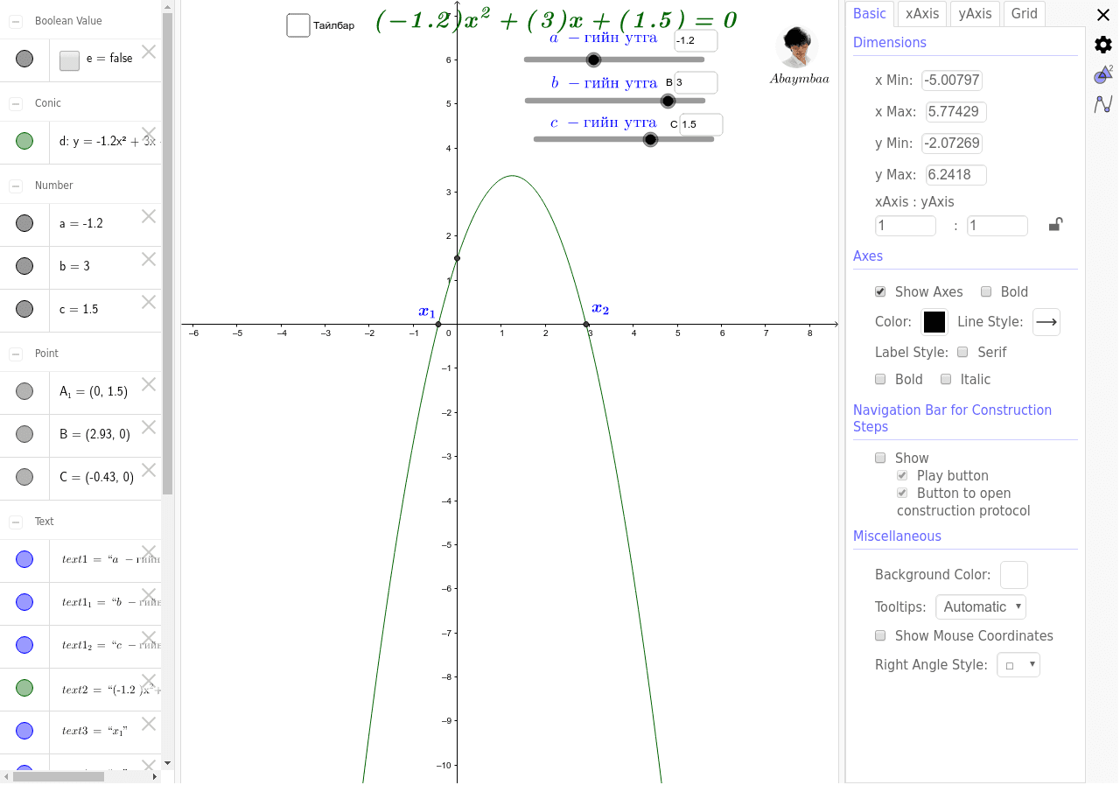This screenshot has width=1120, height=785.
Task: Click the c slider handle
Action: (x=650, y=139)
